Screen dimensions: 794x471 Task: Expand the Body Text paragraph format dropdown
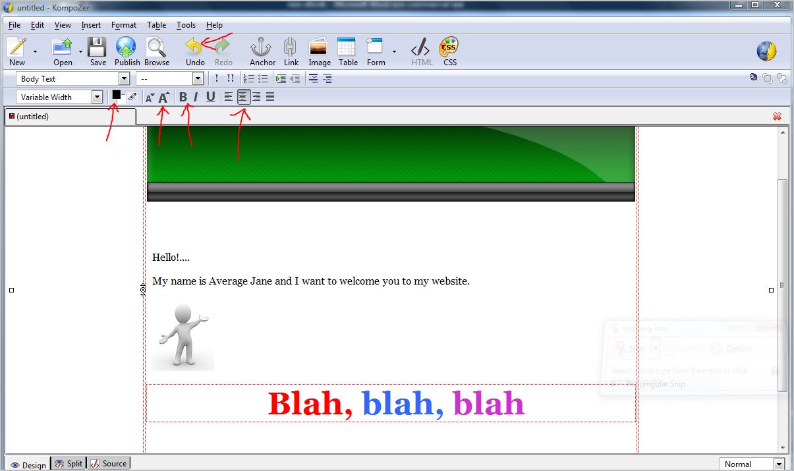click(x=124, y=79)
